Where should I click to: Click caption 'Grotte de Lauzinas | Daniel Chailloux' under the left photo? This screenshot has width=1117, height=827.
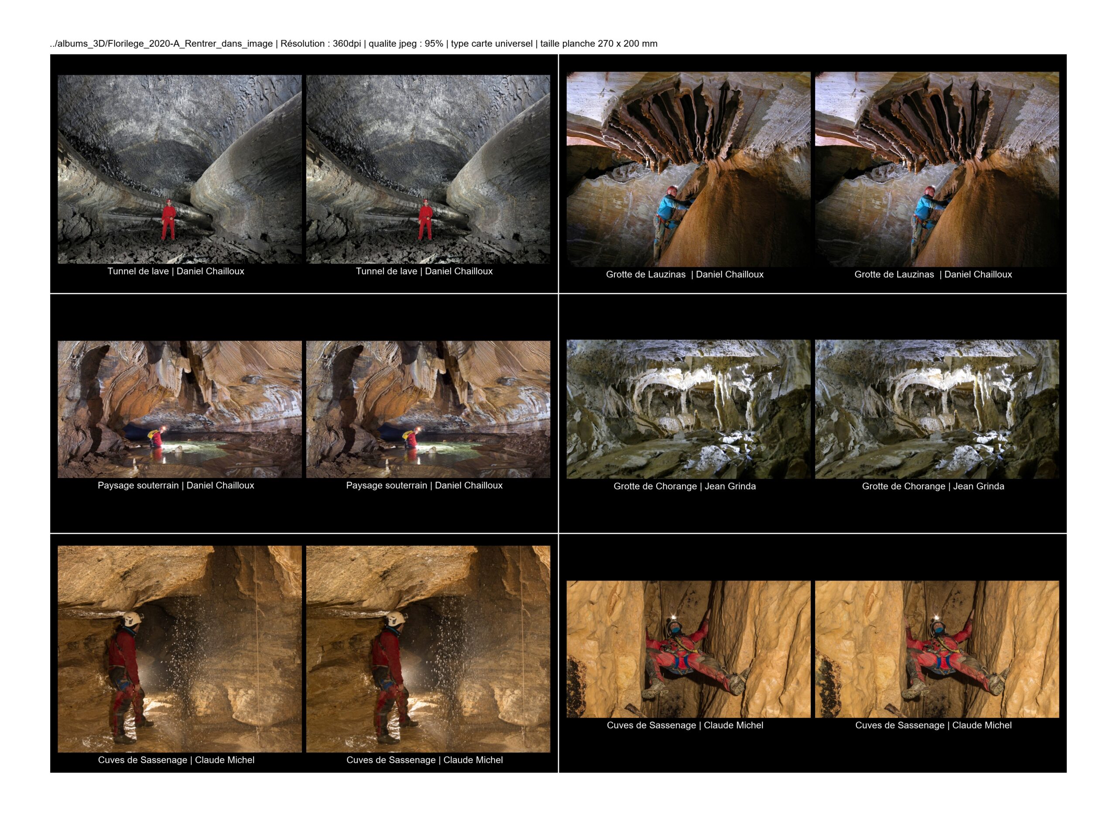tap(685, 274)
